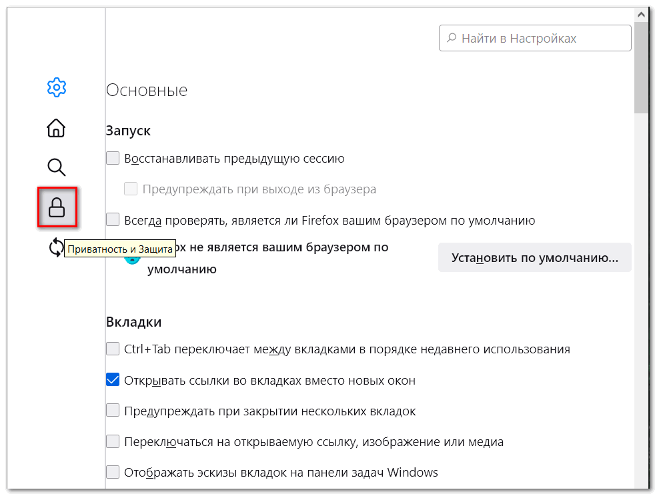Check "Переключаться на открываемую ссылку" option
657x496 pixels.
[x=113, y=441]
